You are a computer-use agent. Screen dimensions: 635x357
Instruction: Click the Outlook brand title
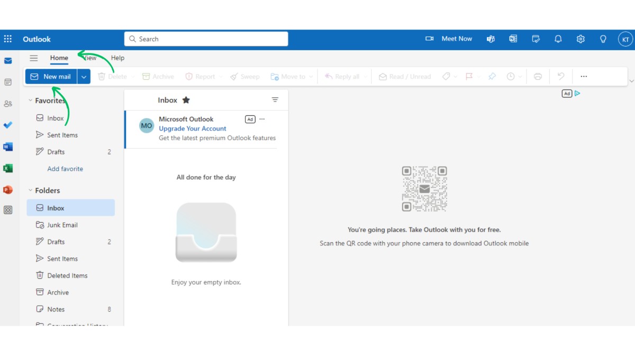pyautogui.click(x=37, y=39)
